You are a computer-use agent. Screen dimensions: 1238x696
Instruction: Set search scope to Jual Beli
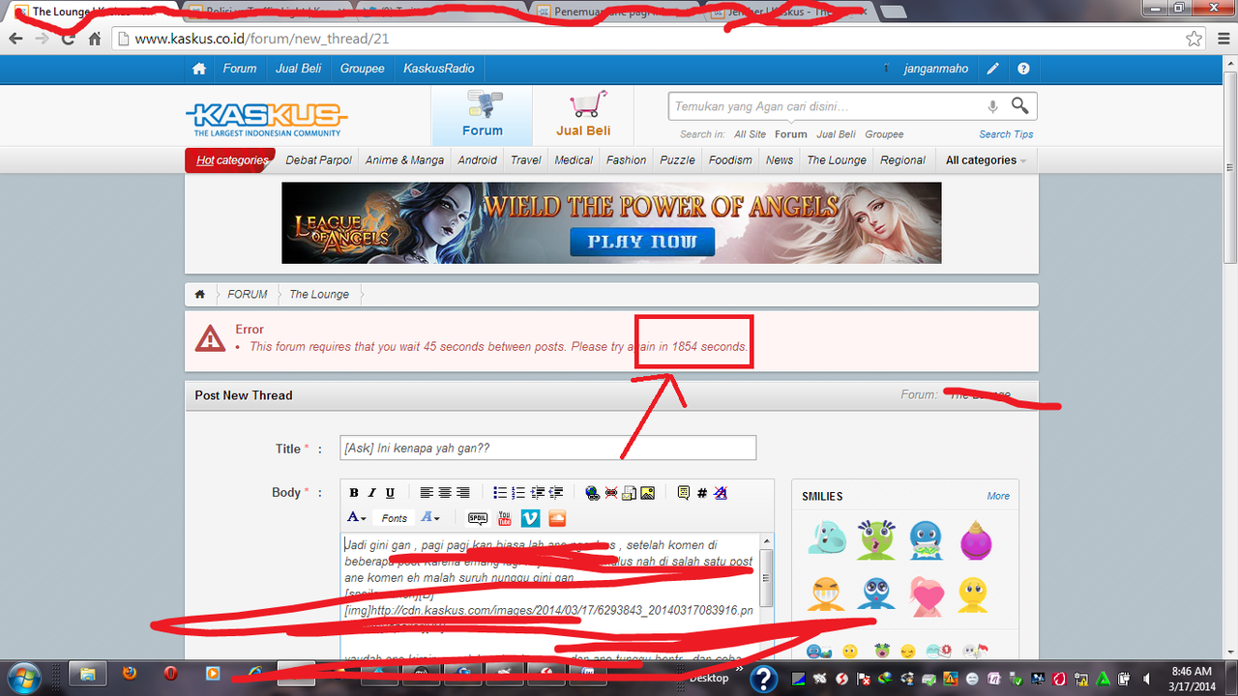[x=836, y=134]
